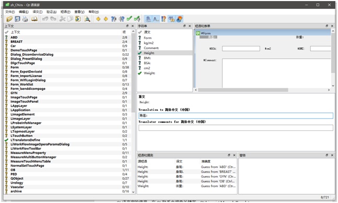Select the MeasureMenuProperty context
This screenshot has width=338, height=203.
click(x=67, y=153)
